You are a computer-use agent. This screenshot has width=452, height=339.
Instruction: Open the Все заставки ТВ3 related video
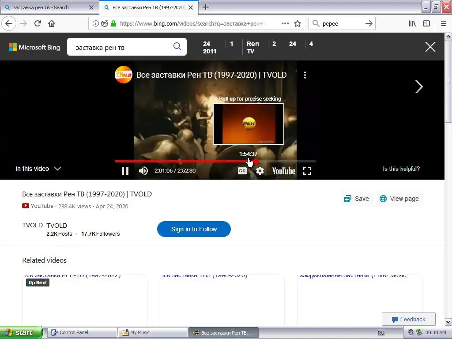[222, 300]
